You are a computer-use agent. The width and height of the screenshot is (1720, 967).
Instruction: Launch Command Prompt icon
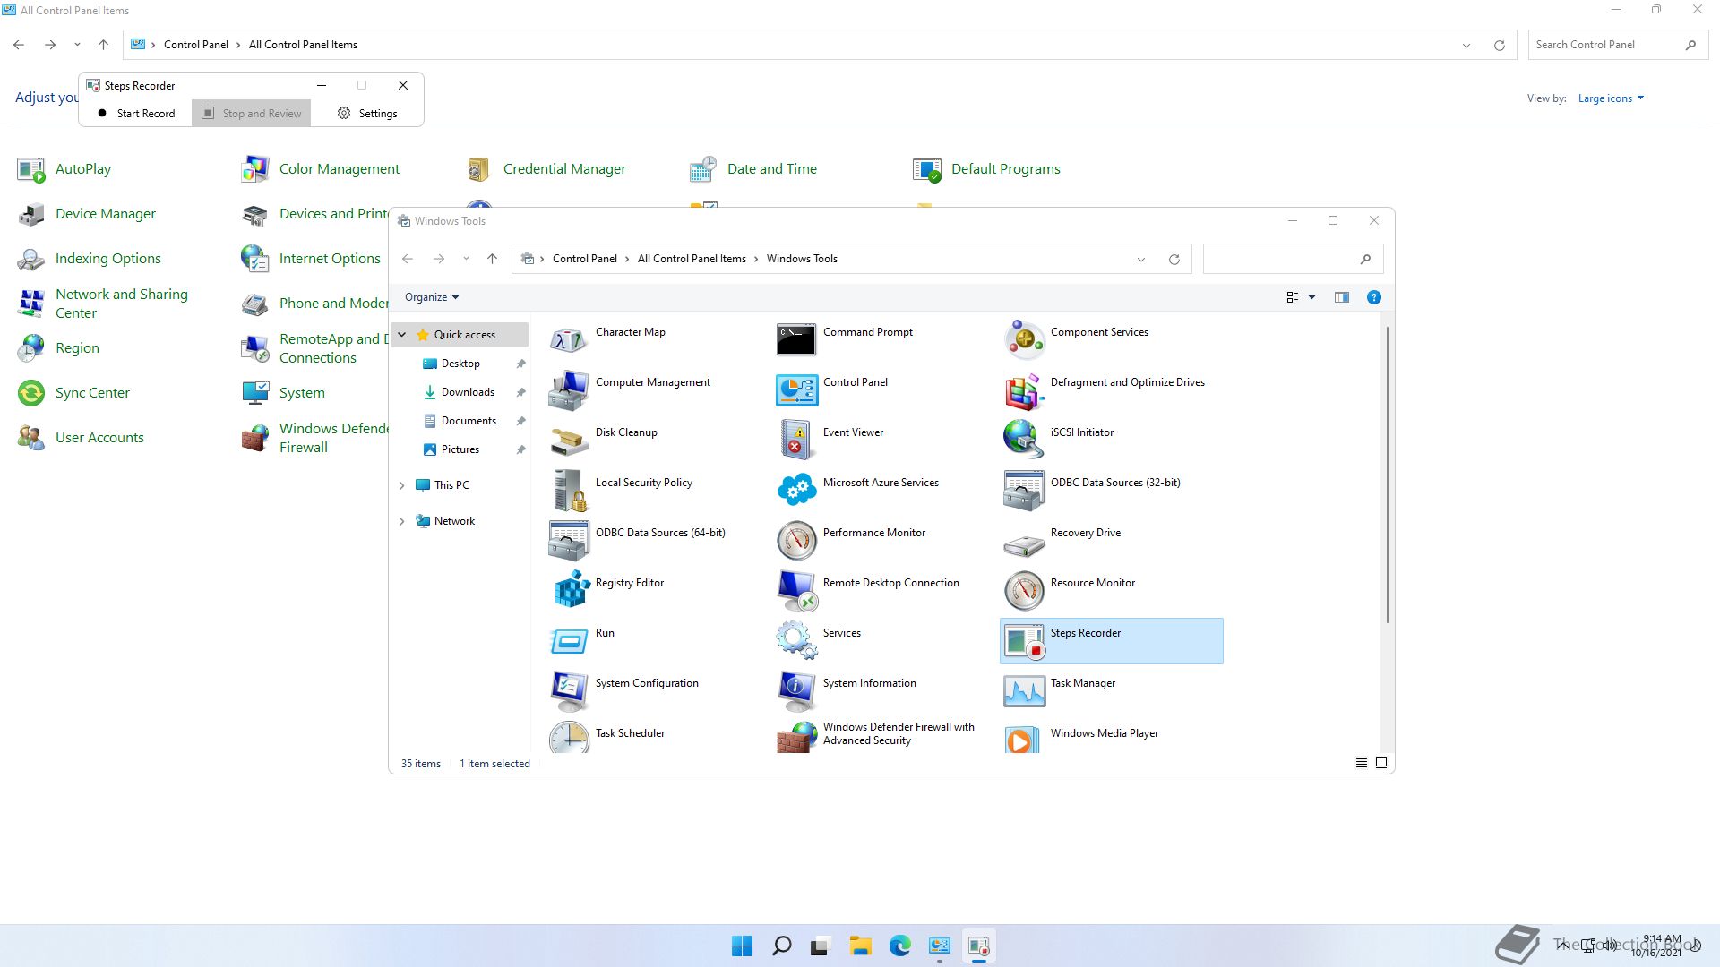click(795, 340)
